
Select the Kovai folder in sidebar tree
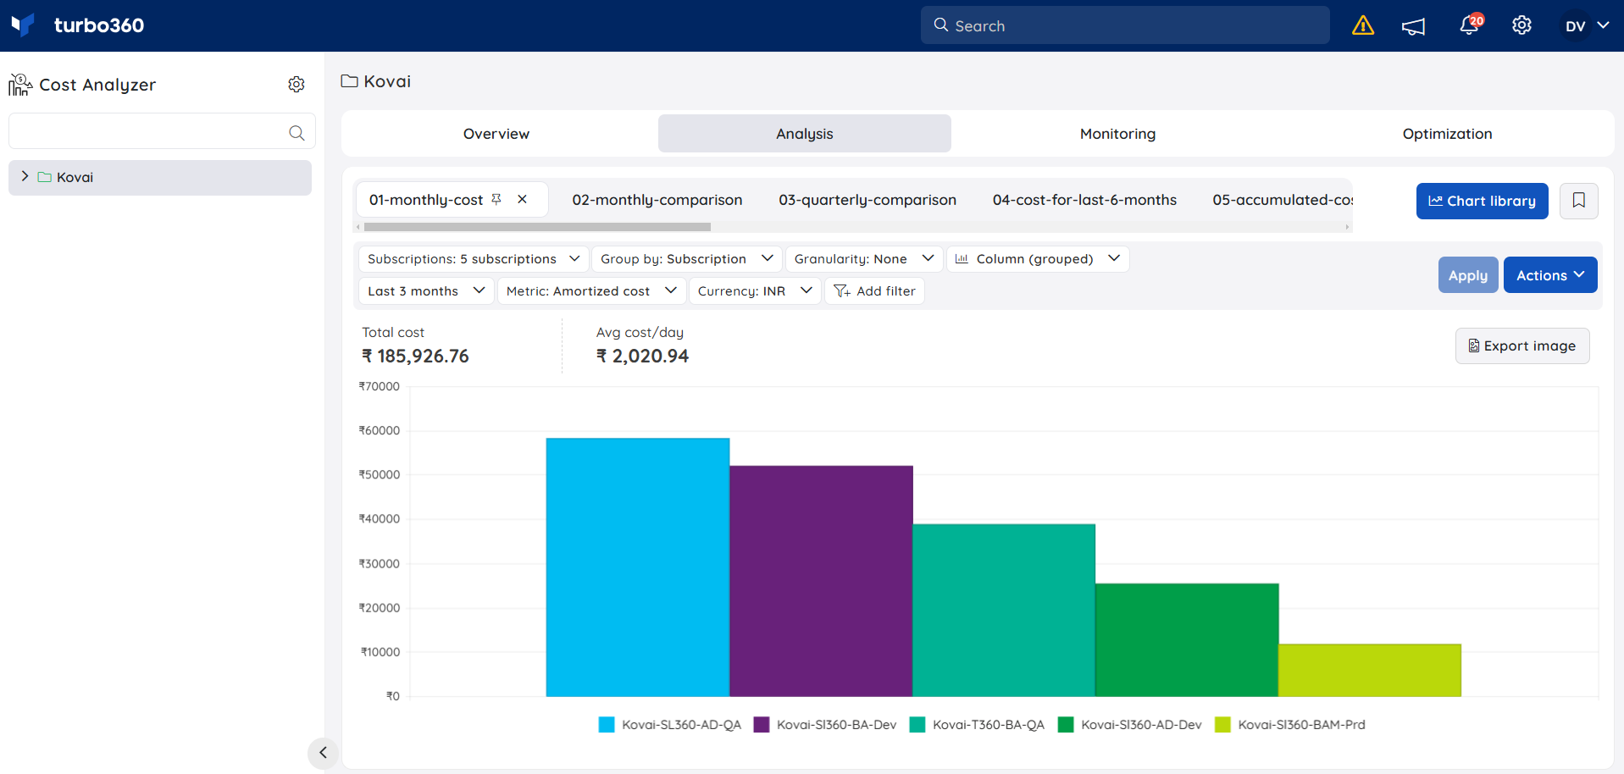coord(160,177)
